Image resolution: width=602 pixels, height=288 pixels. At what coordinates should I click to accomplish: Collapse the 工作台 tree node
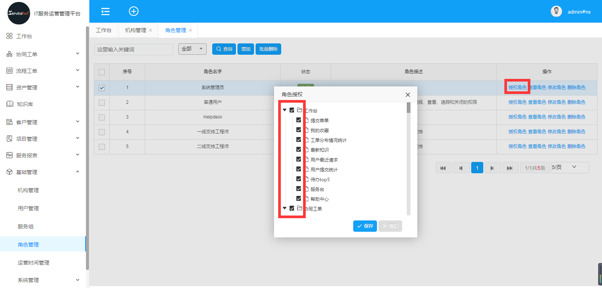point(285,110)
